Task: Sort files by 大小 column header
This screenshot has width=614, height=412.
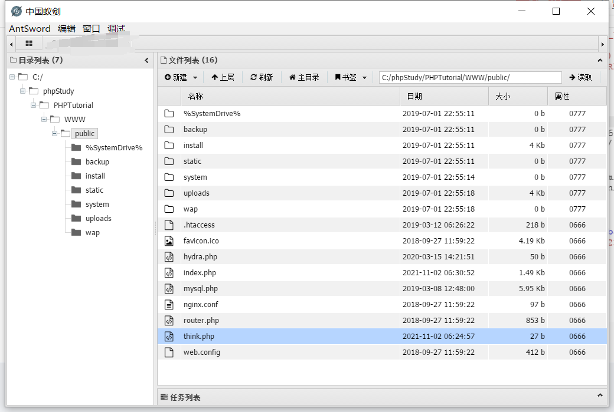Action: coord(518,96)
